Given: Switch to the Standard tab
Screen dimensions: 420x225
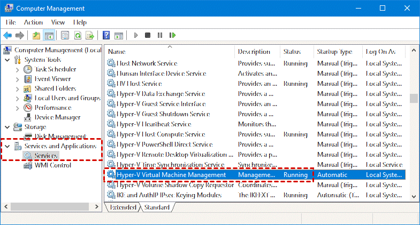Looking at the screenshot, I should pos(157,207).
